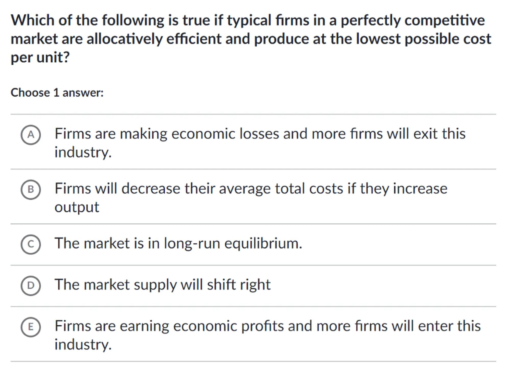Click "shift right" in option D
This screenshot has height=375, width=522.
pos(239,285)
